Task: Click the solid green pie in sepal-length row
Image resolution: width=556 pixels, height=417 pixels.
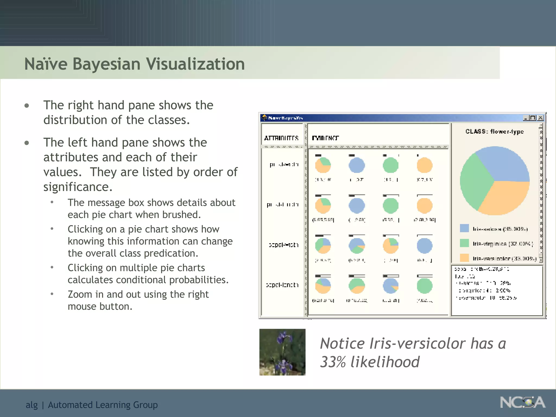Action: 424,286
